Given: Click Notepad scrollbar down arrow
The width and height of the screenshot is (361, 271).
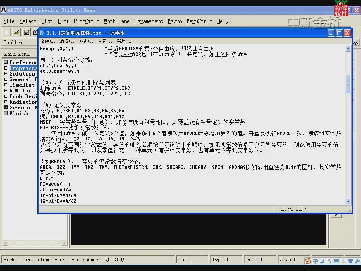Looking at the screenshot, I should tap(348, 201).
